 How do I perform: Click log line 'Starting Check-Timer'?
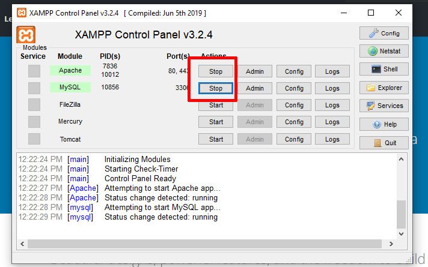click(141, 169)
